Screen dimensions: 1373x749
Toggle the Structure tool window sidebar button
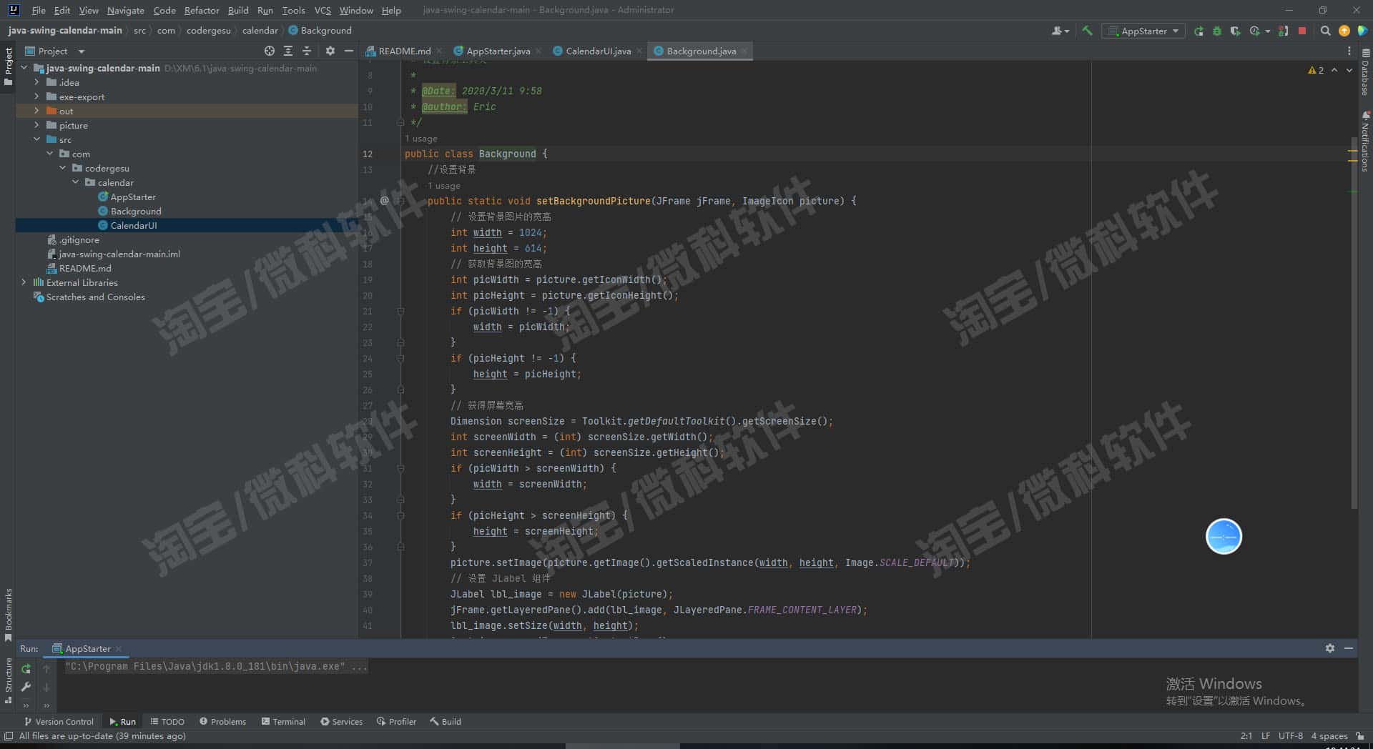click(8, 679)
